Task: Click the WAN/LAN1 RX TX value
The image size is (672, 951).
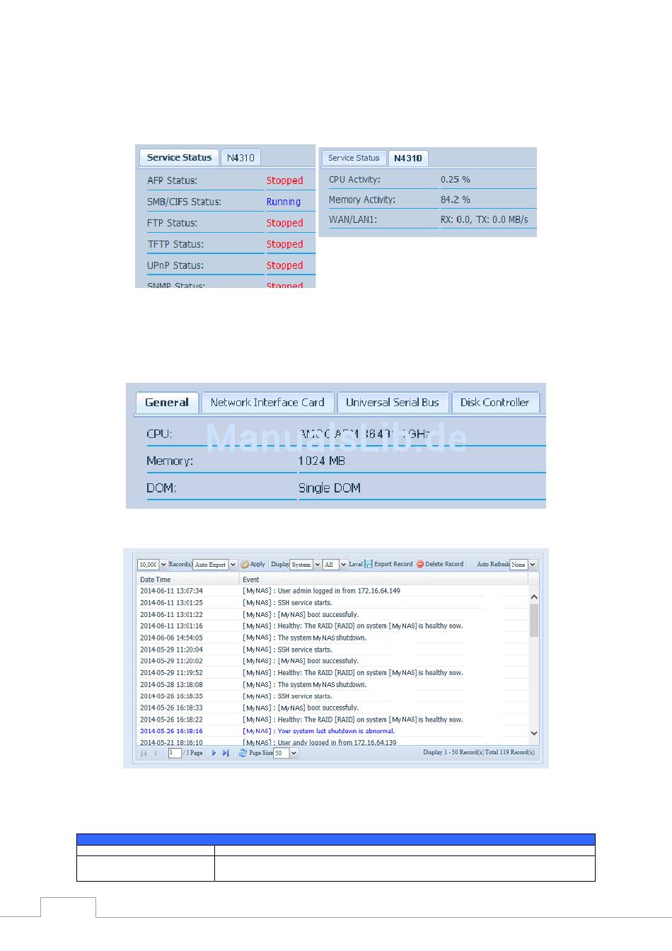Action: click(x=485, y=219)
